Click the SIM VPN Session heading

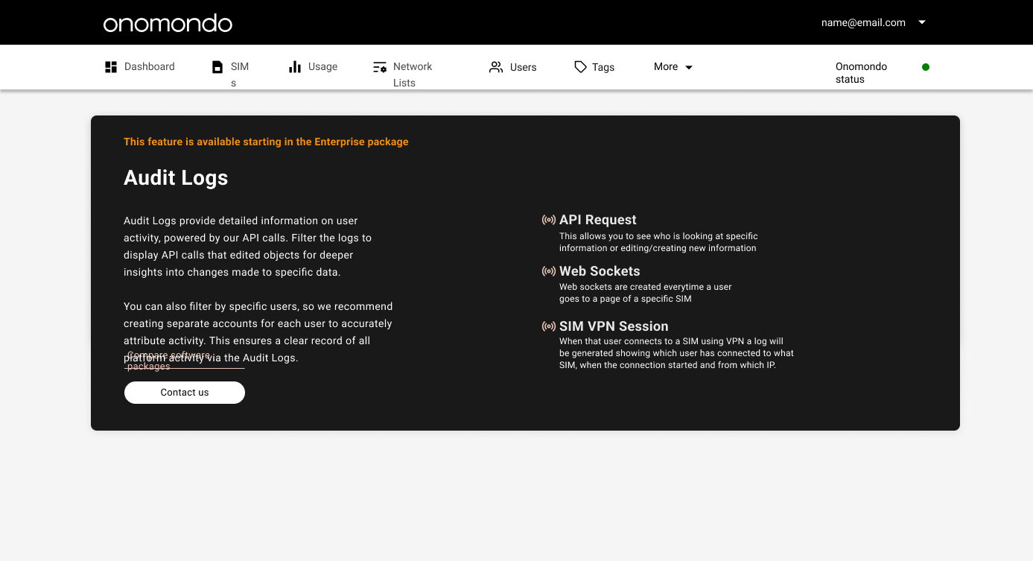point(614,326)
